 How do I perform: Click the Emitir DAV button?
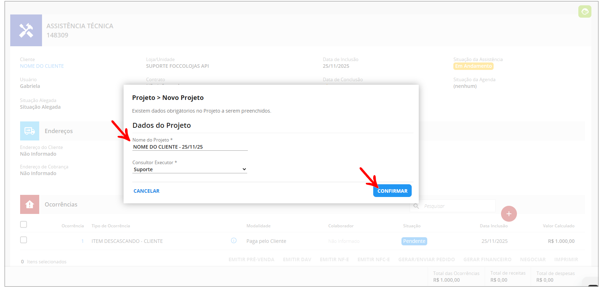click(297, 259)
